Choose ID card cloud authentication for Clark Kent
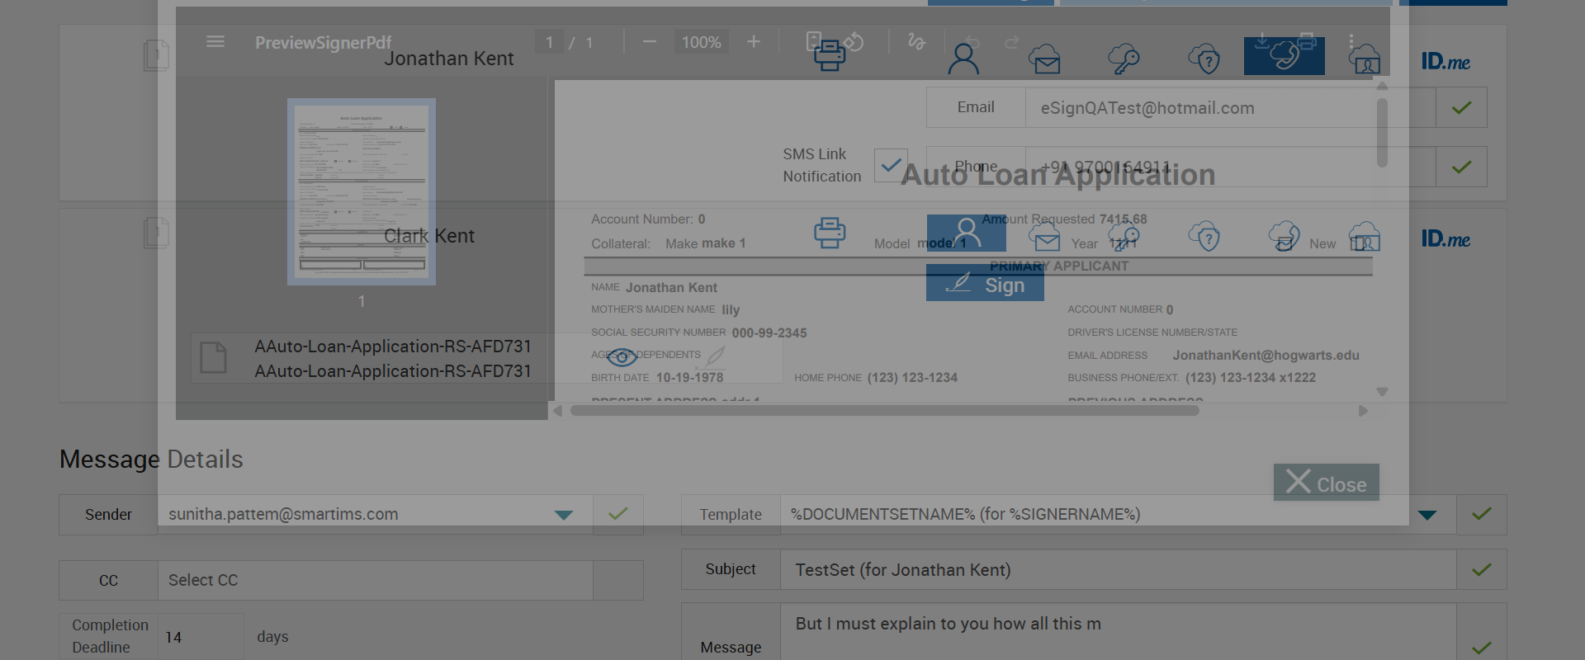The image size is (1585, 660). click(x=1365, y=237)
